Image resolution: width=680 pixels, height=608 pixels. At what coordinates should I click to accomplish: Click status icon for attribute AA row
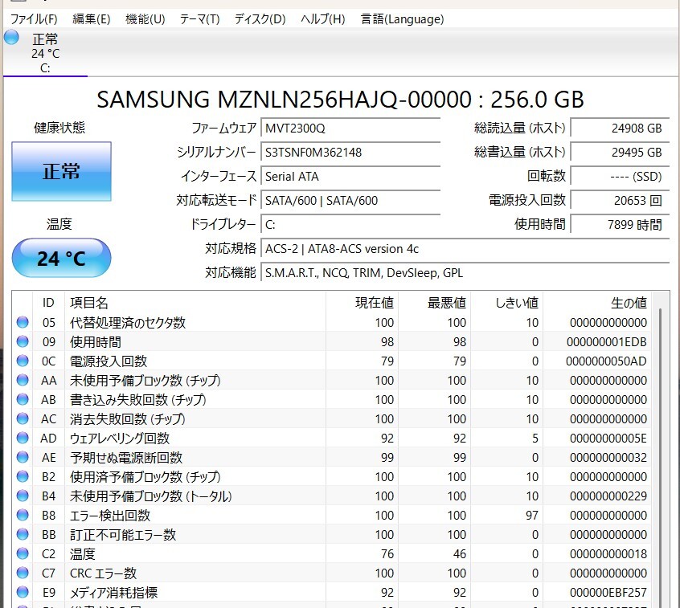23,380
